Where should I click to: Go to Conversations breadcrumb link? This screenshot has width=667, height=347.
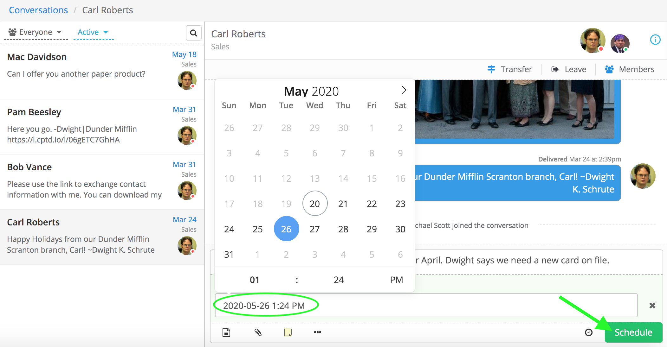tap(38, 10)
